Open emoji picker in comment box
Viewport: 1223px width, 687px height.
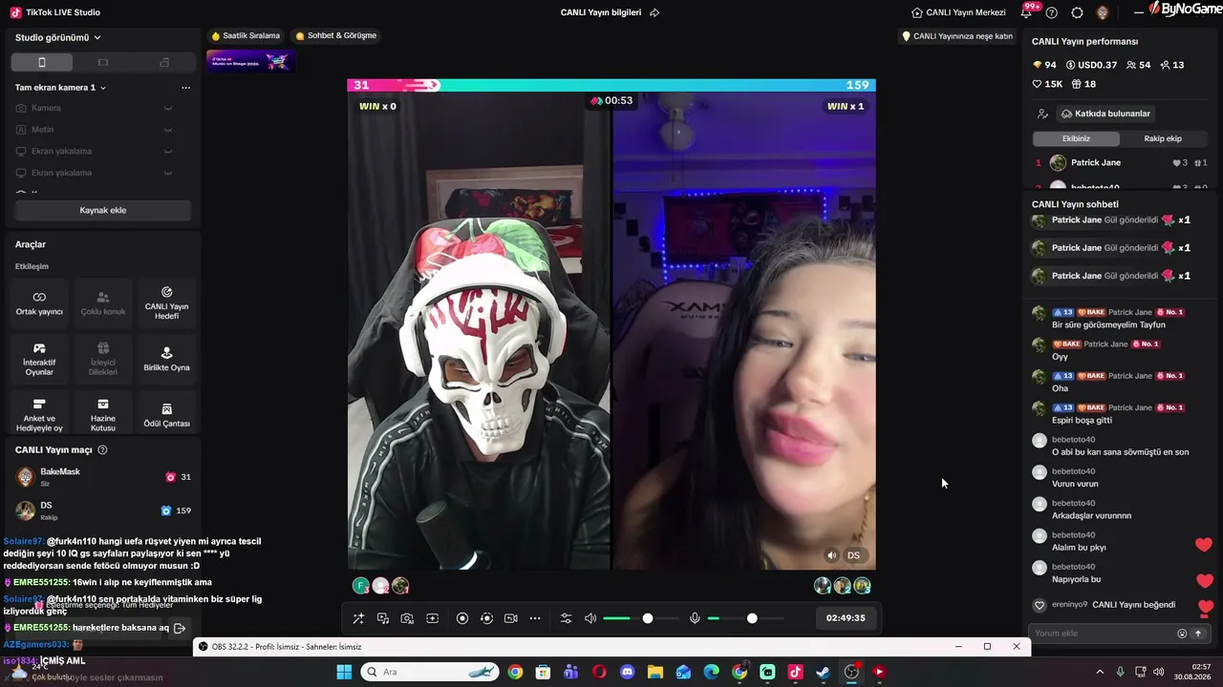tap(1182, 634)
